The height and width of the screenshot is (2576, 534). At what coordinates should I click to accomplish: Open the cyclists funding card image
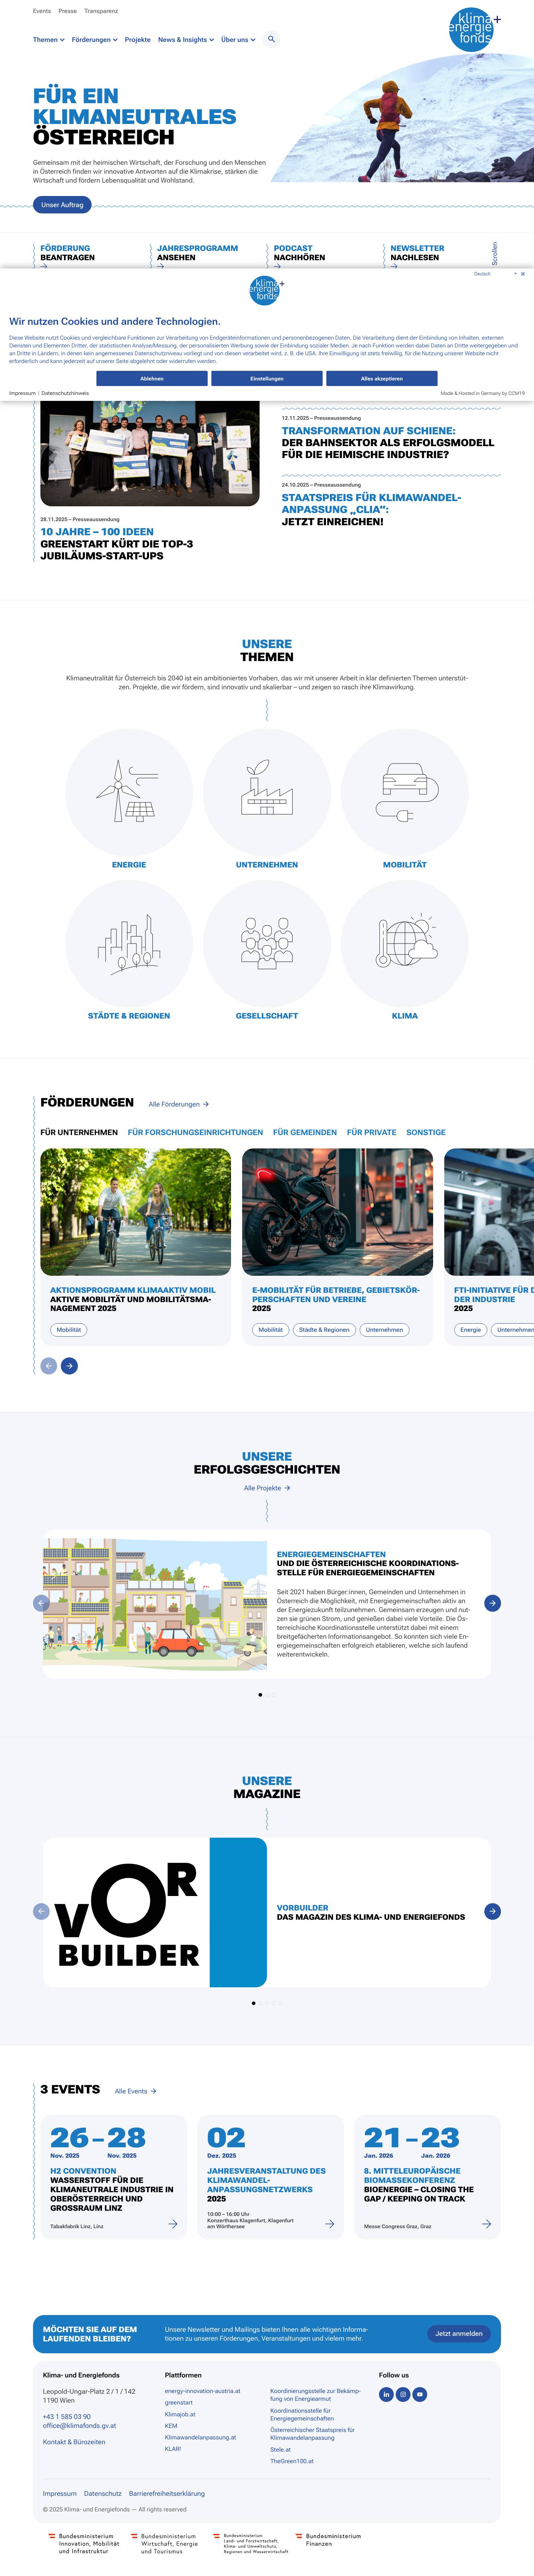coord(136,1212)
